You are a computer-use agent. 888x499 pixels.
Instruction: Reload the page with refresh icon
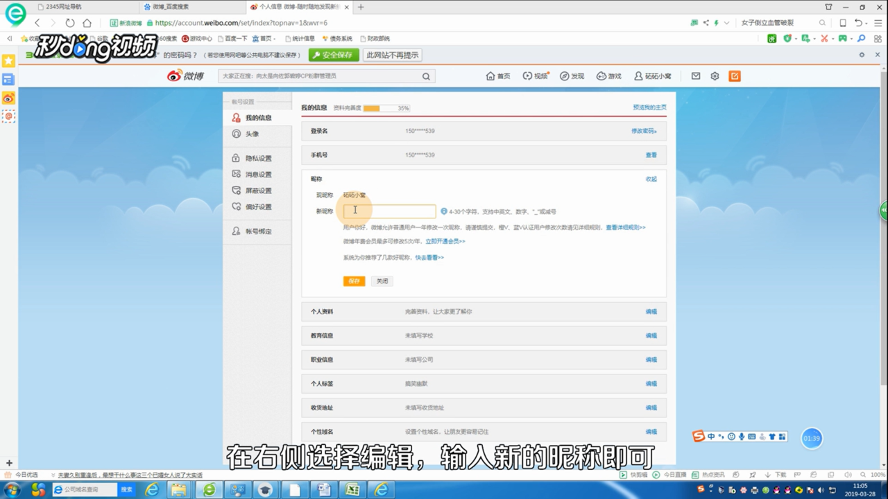point(70,23)
